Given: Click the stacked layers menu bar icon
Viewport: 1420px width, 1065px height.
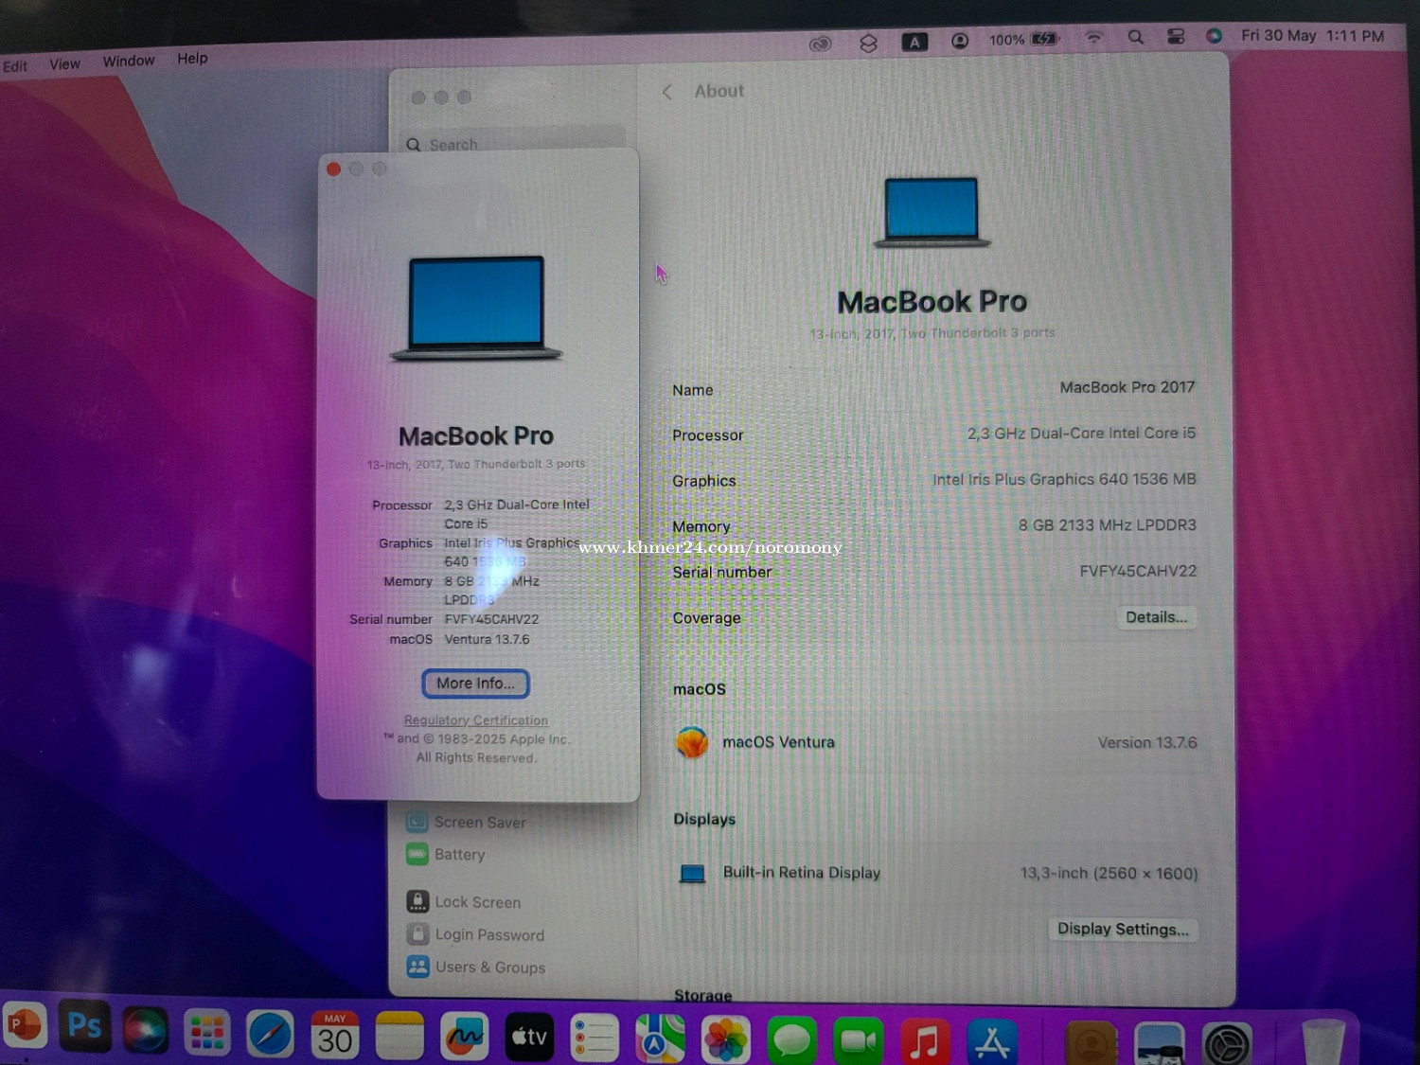Looking at the screenshot, I should [x=868, y=43].
